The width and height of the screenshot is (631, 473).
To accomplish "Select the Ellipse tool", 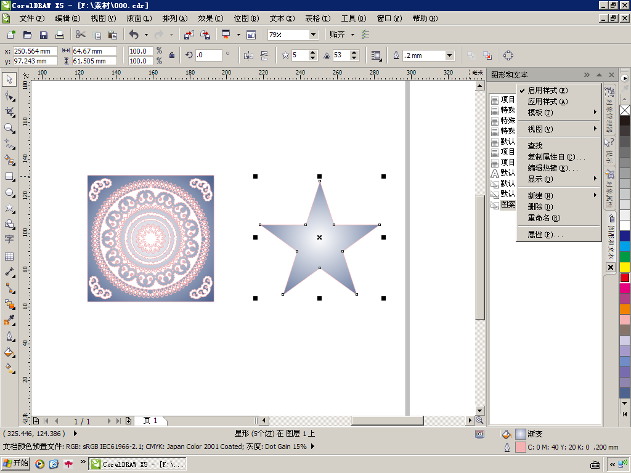I will pos(10,193).
